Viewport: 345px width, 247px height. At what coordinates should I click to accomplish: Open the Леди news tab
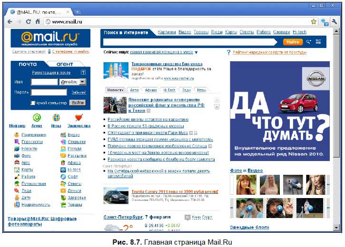coord(187,90)
